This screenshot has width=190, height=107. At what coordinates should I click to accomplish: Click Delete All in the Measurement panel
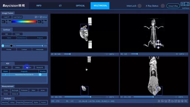pyautogui.click(x=15, y=94)
